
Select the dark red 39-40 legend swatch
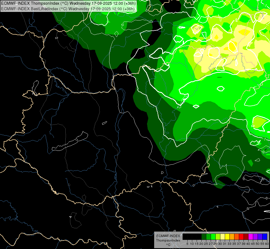[246, 237]
